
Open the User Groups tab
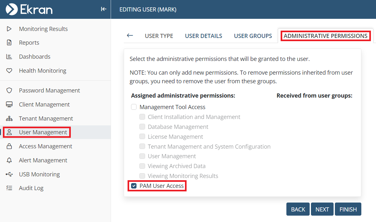coord(253,36)
